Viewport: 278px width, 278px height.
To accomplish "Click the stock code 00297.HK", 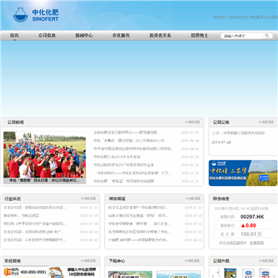I will [x=253, y=217].
